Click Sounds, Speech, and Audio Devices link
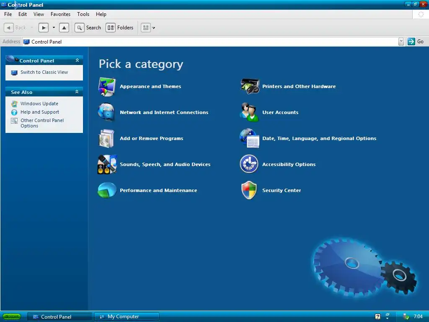 tap(165, 164)
